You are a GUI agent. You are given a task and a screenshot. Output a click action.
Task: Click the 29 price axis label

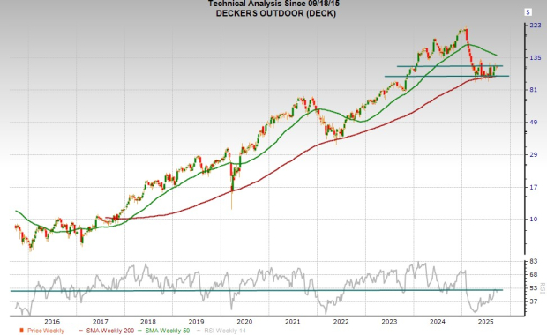click(x=534, y=154)
